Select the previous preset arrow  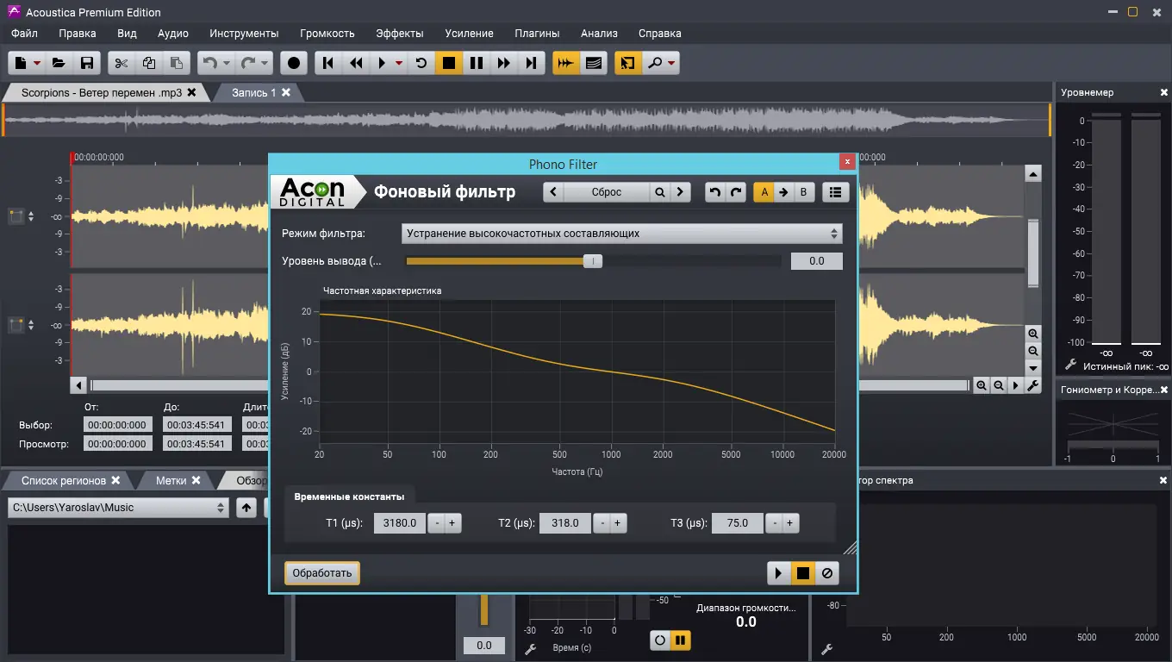coord(553,192)
